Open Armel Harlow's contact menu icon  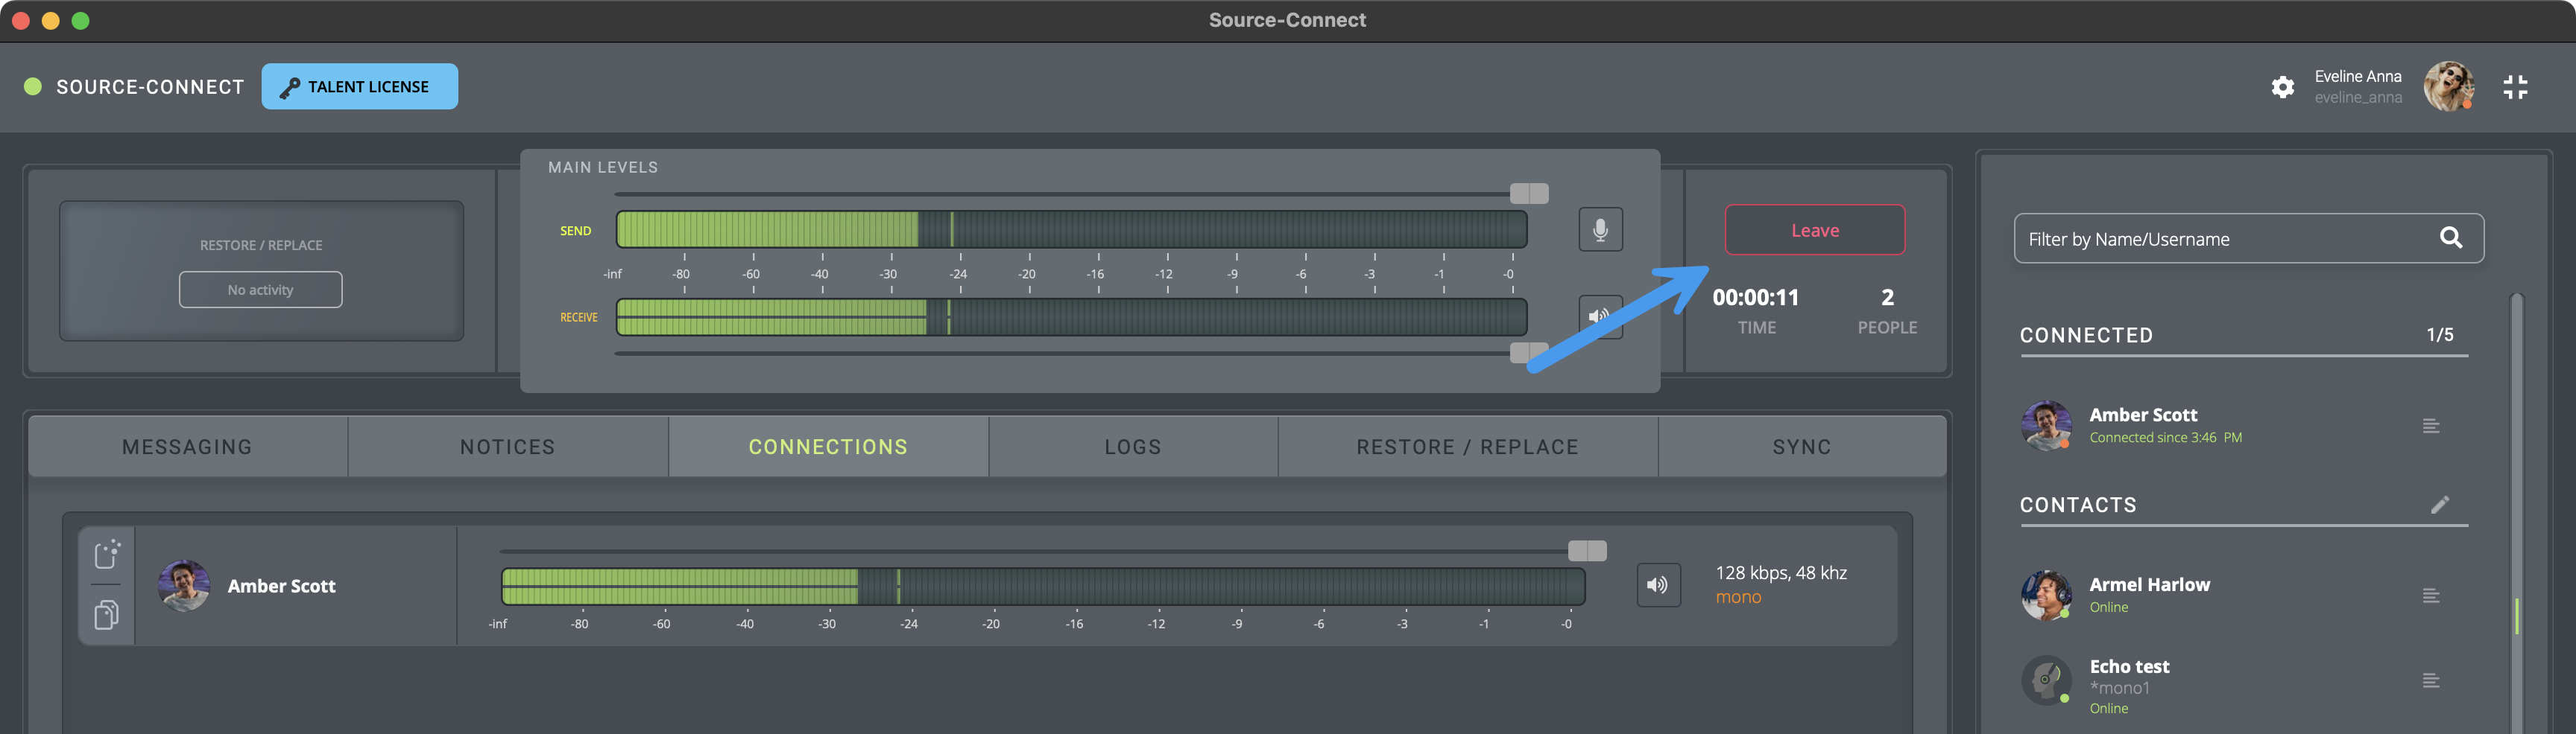(x=2431, y=596)
